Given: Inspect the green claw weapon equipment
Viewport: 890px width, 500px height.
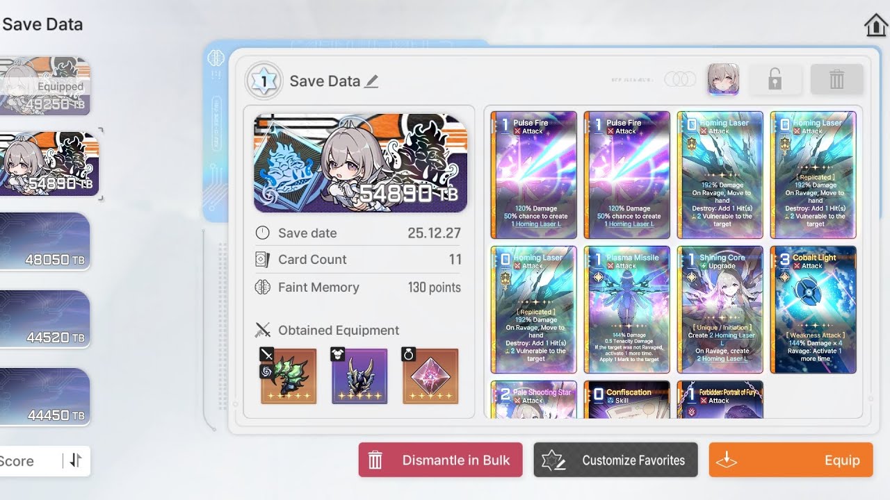Looking at the screenshot, I should (289, 376).
